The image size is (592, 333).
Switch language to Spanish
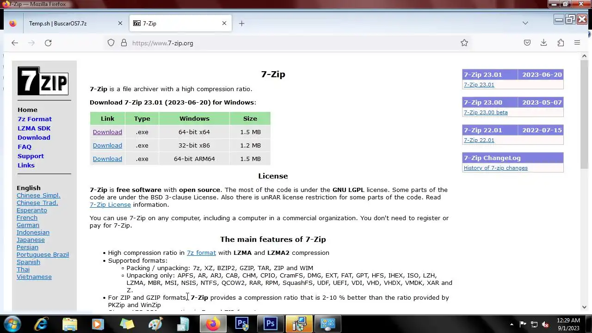[28, 262]
